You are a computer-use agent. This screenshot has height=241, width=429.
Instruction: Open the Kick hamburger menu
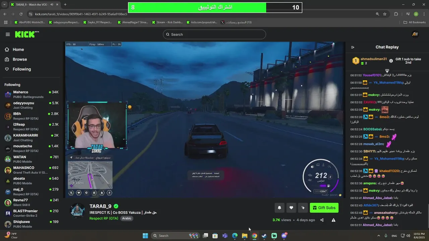pyautogui.click(x=8, y=34)
